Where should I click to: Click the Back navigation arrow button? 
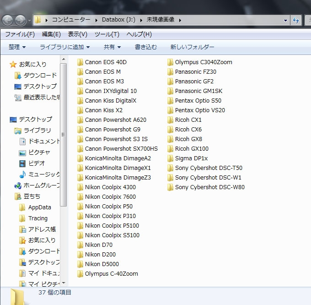7,20
